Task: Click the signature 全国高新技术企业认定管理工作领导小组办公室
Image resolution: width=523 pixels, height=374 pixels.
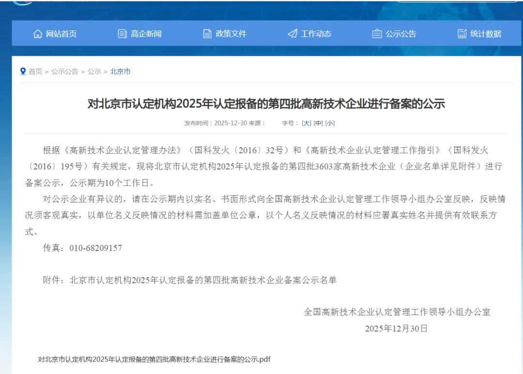Action: 397,312
